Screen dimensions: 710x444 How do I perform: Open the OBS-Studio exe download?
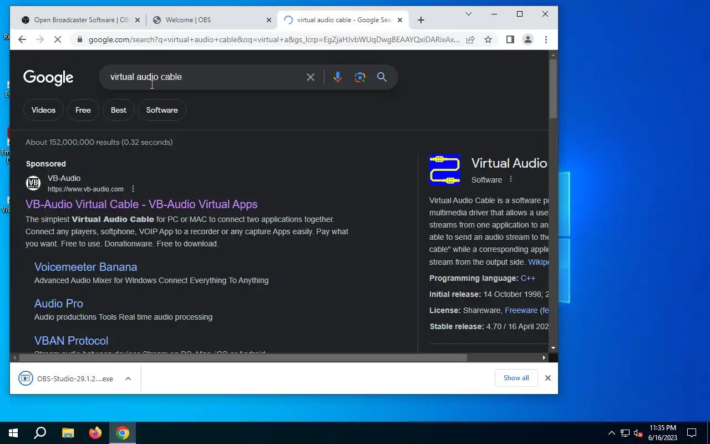66,379
